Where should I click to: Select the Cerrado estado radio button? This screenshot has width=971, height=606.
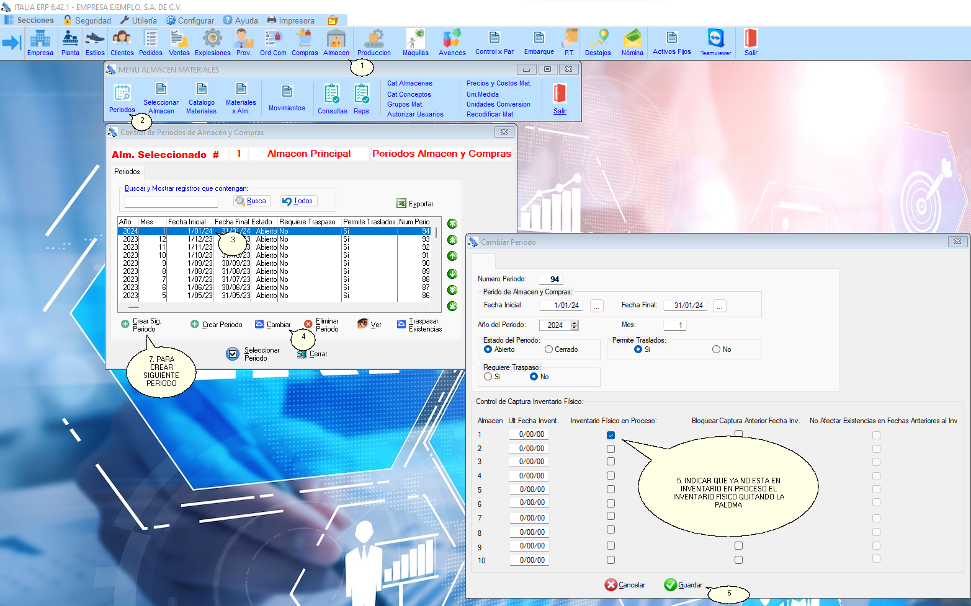(x=549, y=349)
